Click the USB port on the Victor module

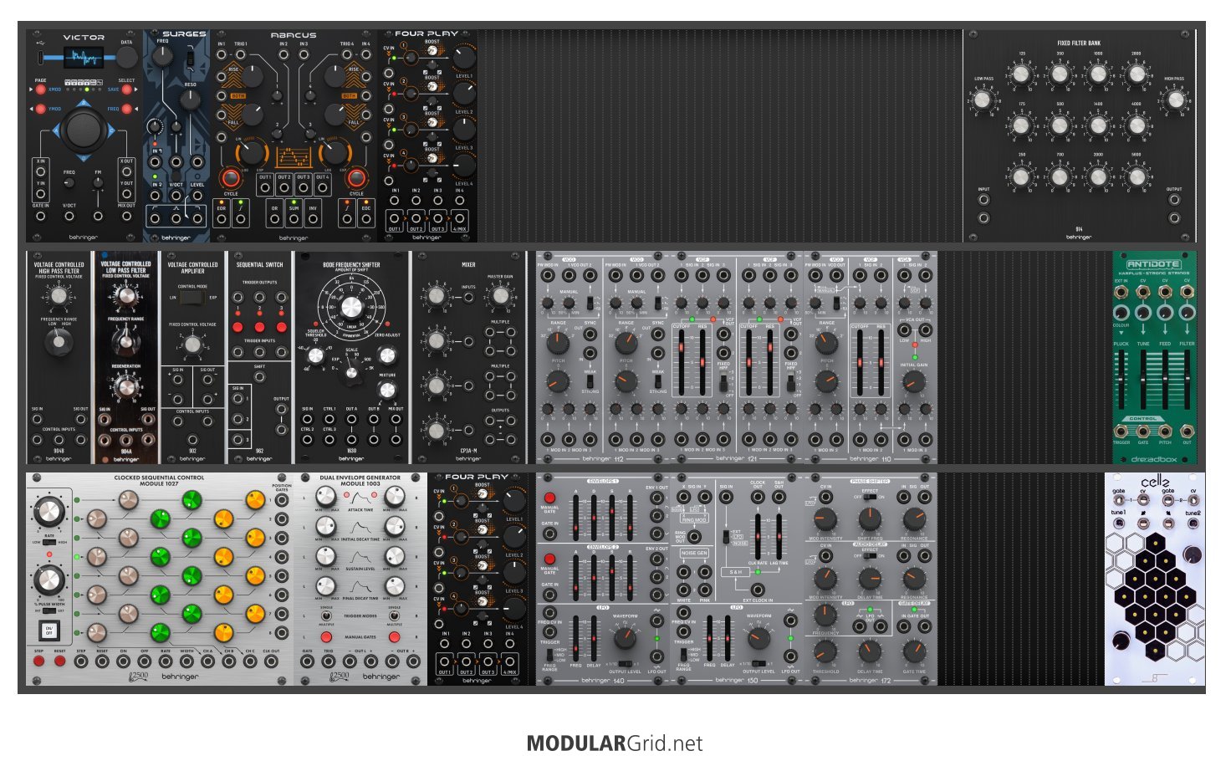(40, 57)
